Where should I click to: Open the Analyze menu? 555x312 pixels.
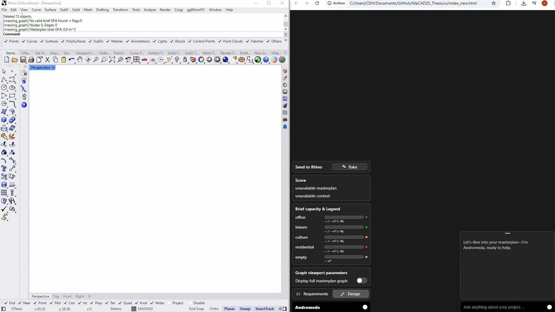coord(150,10)
